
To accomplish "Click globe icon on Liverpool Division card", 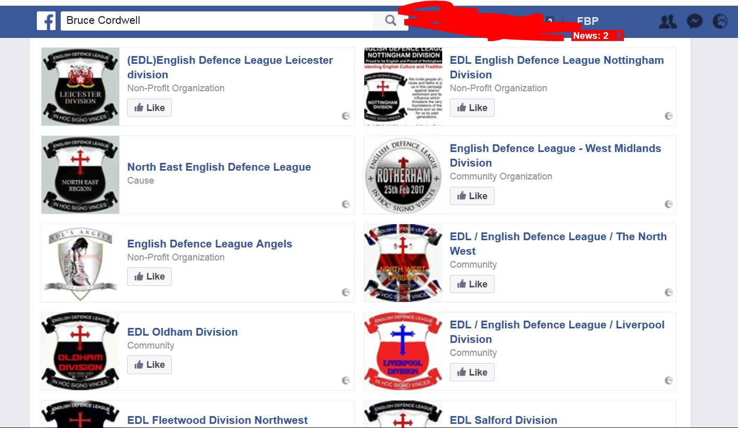I will [668, 381].
